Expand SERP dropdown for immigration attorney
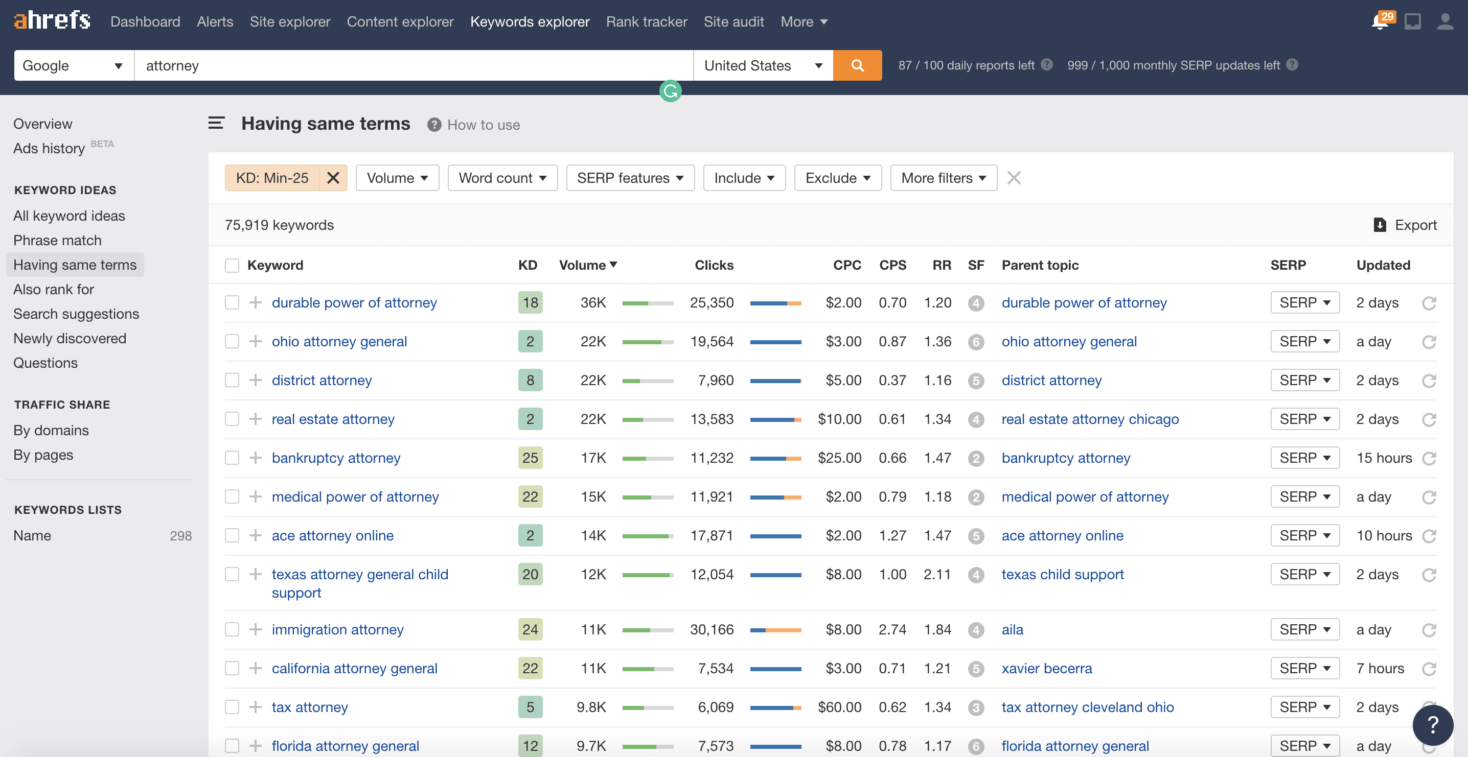Viewport: 1468px width, 757px height. (1304, 629)
